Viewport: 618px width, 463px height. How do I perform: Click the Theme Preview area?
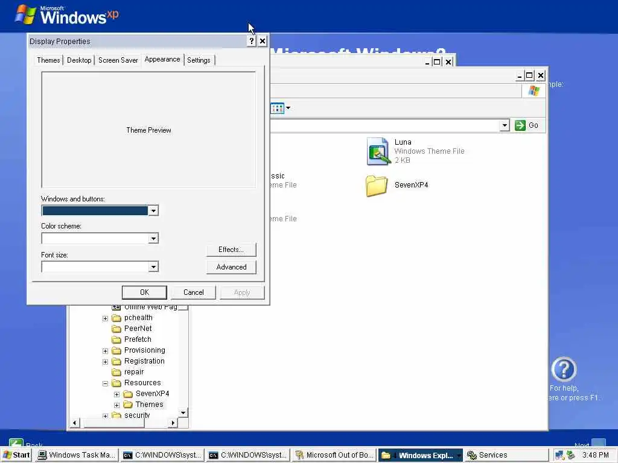coord(148,130)
